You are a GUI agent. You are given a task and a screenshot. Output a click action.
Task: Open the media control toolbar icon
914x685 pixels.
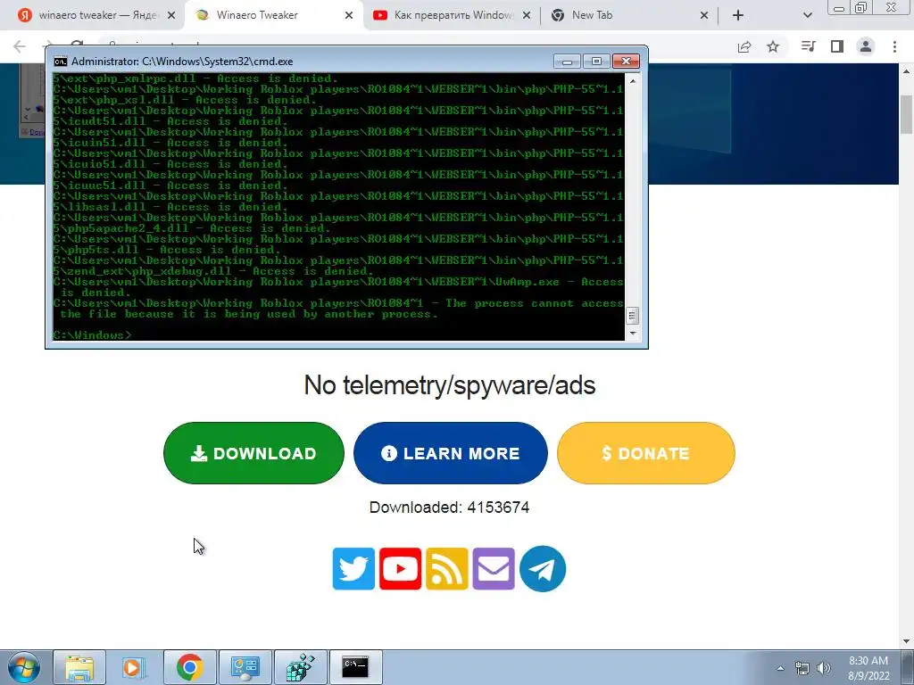tap(808, 46)
